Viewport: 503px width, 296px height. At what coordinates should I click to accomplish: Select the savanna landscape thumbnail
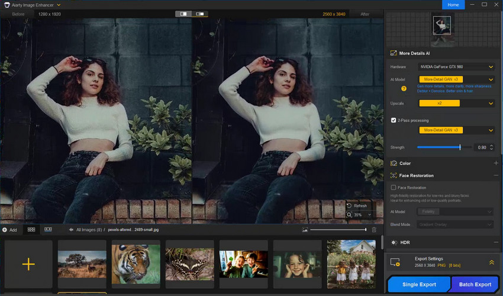[82, 264]
